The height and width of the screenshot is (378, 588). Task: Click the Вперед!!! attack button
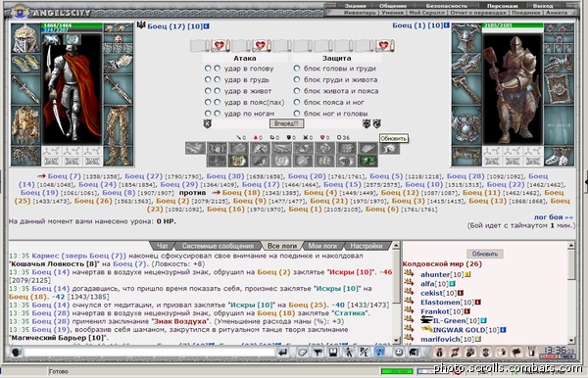pyautogui.click(x=286, y=123)
